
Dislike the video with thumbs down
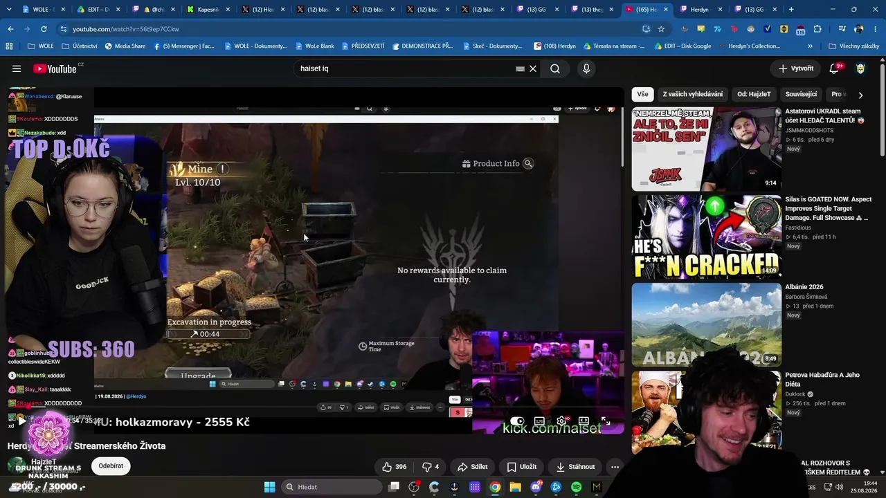431,467
